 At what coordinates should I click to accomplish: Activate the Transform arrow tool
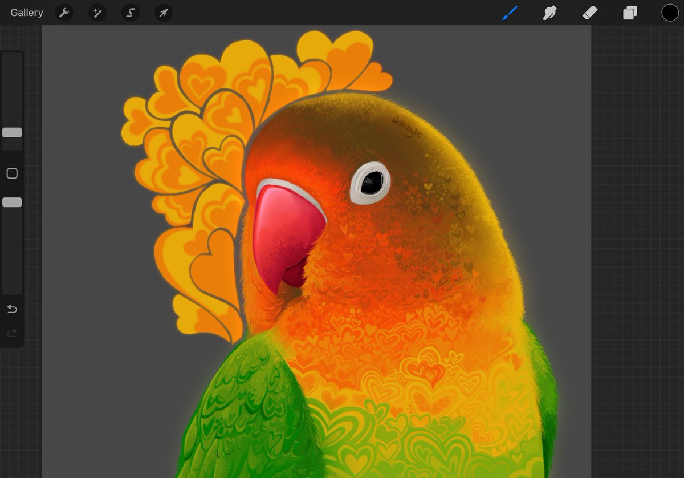coord(164,13)
